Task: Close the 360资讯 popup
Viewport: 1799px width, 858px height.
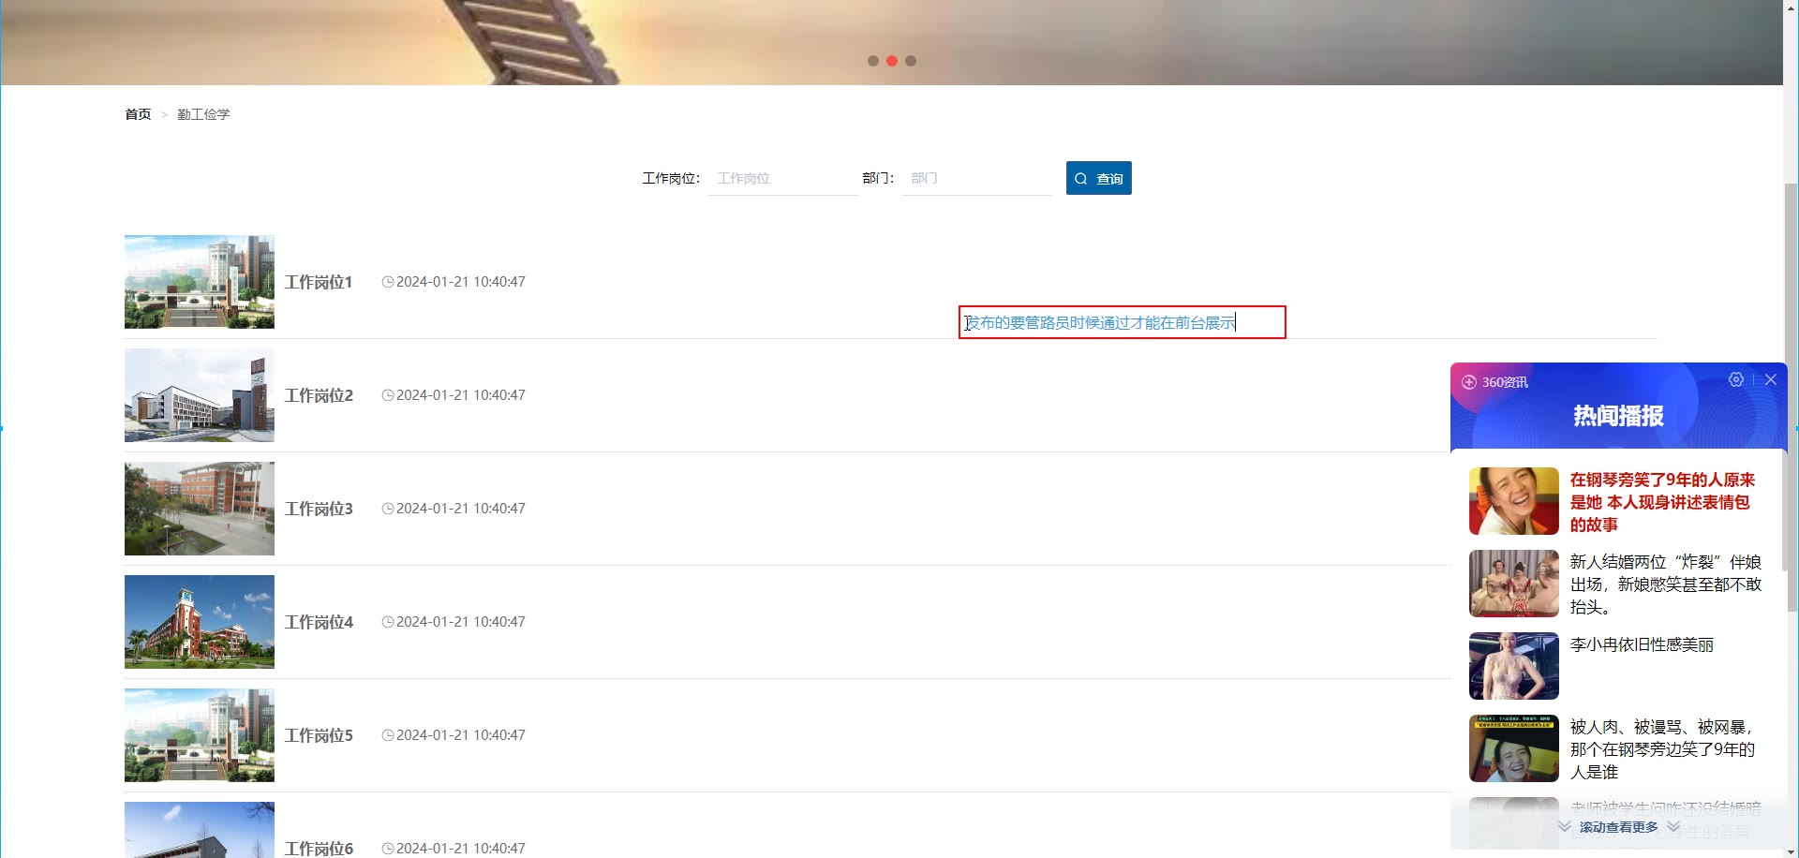Action: pos(1771,379)
